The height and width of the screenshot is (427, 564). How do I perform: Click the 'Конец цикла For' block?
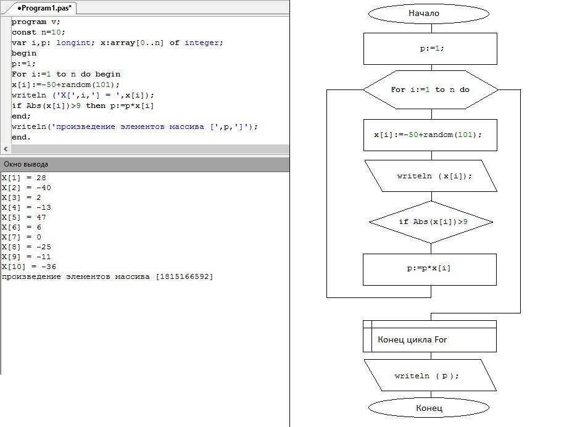point(430,336)
